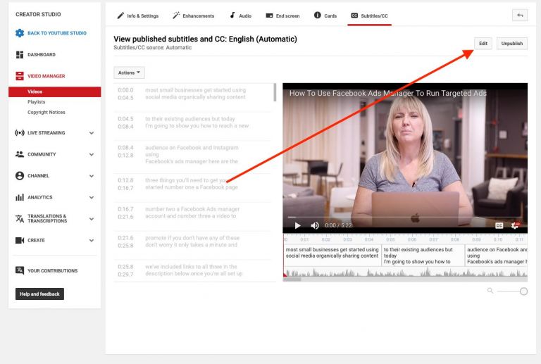541x364 pixels.
Task: Mute the video using the speaker icon
Action: click(315, 225)
